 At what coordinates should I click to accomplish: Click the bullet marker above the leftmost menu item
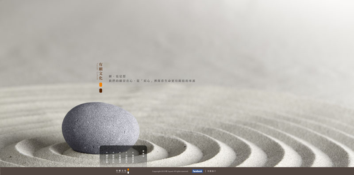pos(107,152)
